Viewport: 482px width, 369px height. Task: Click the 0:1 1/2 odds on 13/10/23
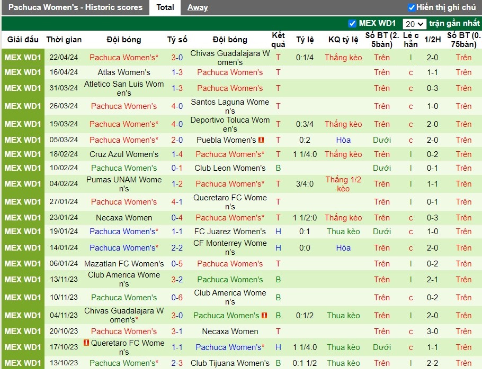[x=305, y=363]
